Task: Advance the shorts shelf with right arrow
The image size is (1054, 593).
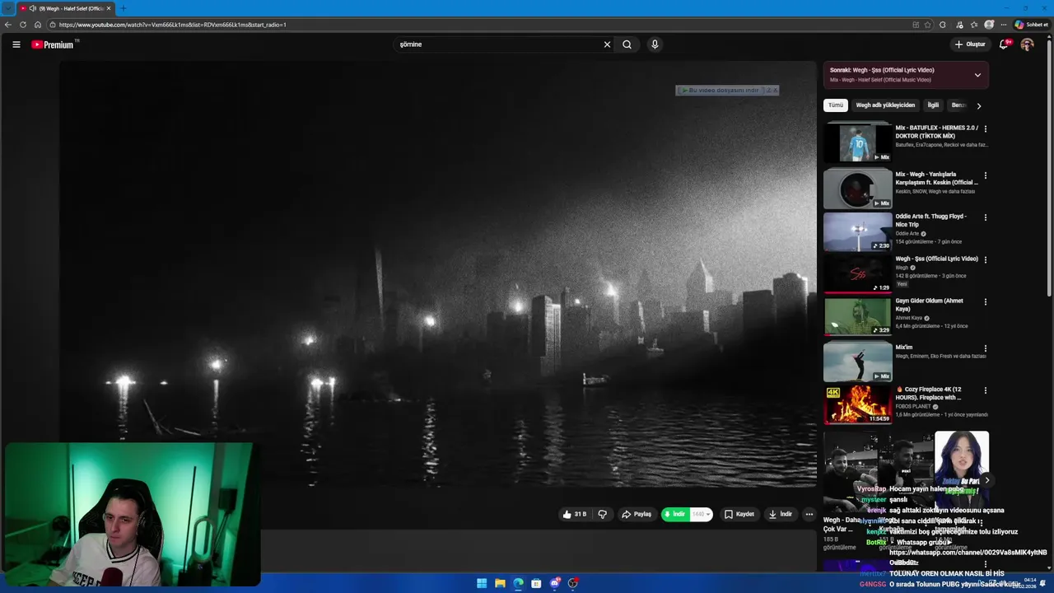Action: point(986,480)
